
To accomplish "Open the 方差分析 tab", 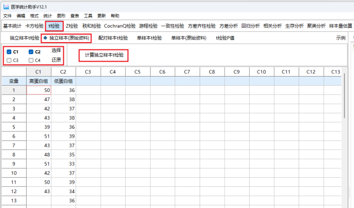I will (x=228, y=26).
